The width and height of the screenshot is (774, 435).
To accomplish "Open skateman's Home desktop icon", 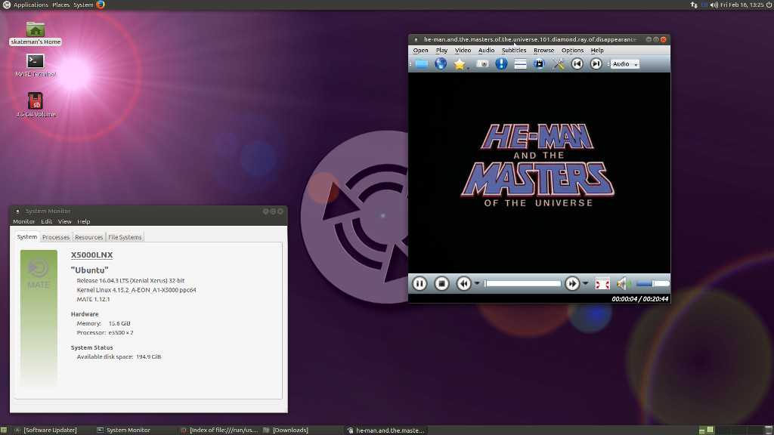I will pyautogui.click(x=36, y=33).
